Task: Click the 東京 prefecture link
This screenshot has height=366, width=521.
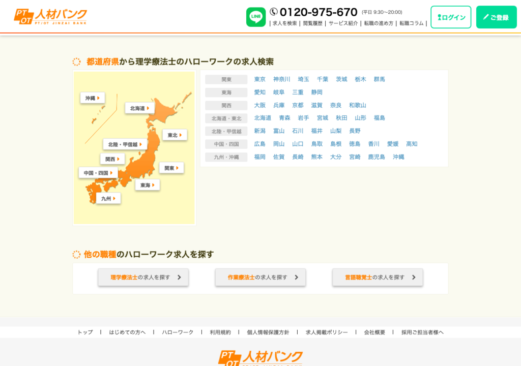Action: coord(259,79)
